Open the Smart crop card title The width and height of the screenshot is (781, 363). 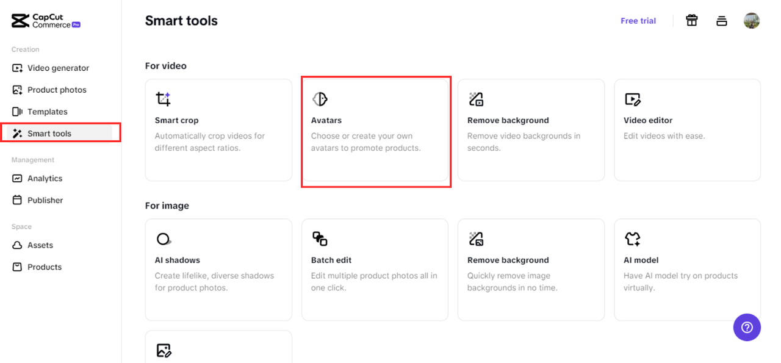point(176,120)
